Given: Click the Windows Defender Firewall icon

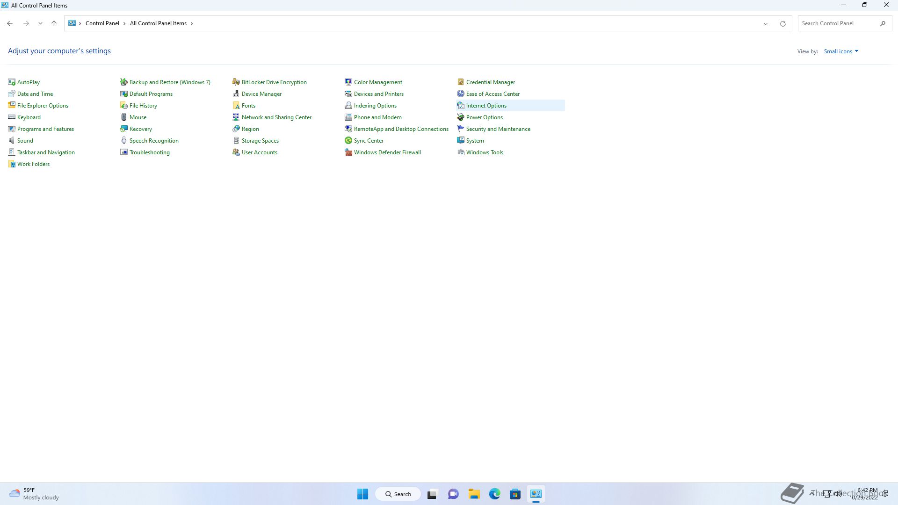Looking at the screenshot, I should (348, 152).
